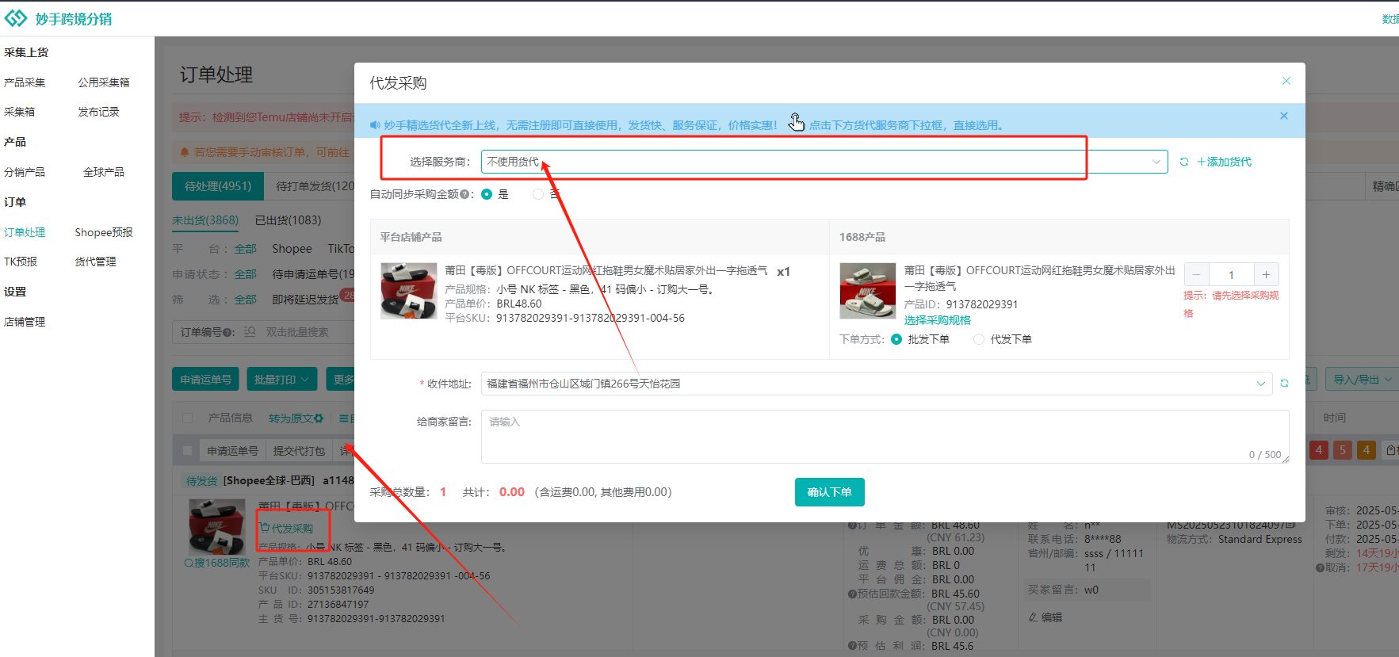Switch to the 未出货(3868) tab

point(205,220)
